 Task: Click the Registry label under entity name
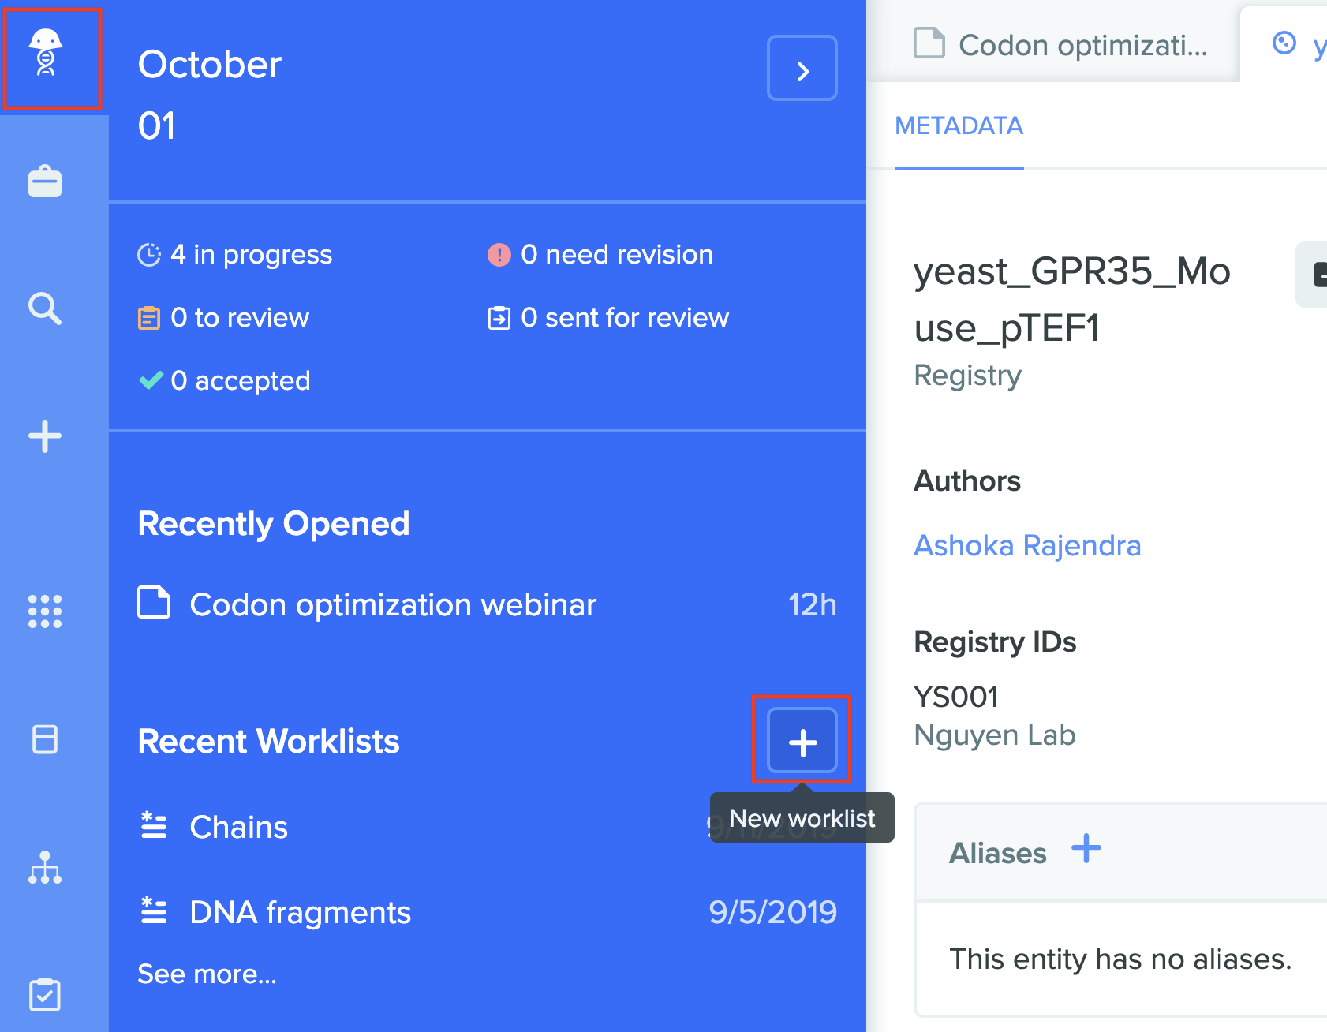(x=967, y=376)
